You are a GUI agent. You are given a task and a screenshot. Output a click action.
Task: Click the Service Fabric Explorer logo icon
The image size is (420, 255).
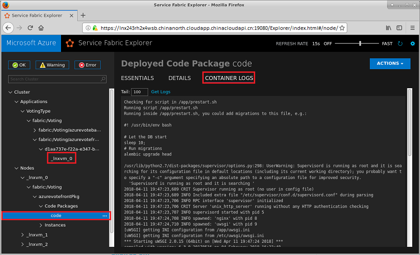[x=70, y=43]
